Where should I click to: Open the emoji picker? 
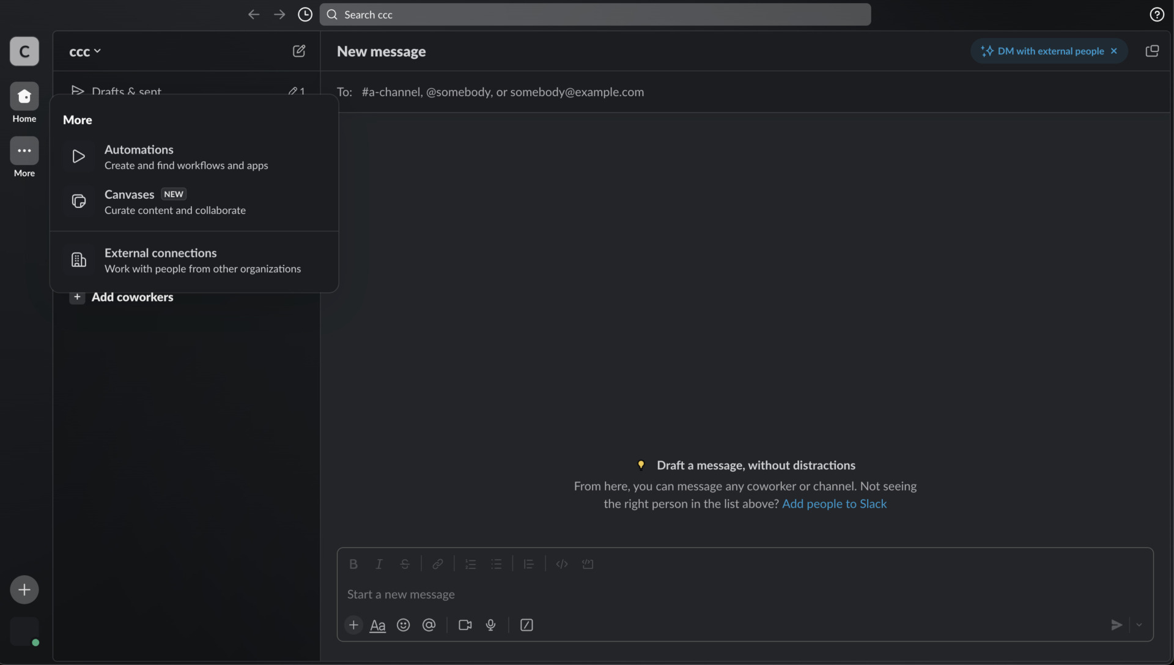point(404,625)
